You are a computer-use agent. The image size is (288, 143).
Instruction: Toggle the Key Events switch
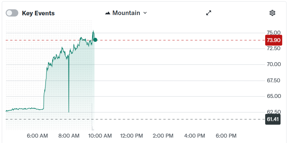coord(12,13)
